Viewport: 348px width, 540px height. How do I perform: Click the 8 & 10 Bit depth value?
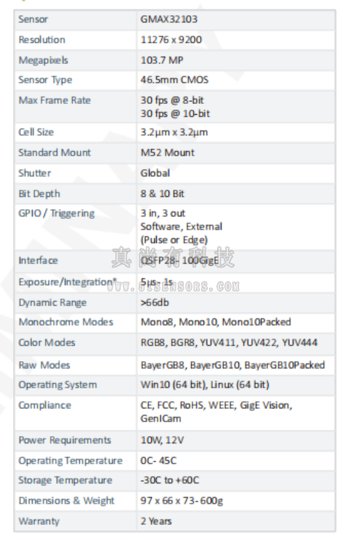click(x=162, y=193)
